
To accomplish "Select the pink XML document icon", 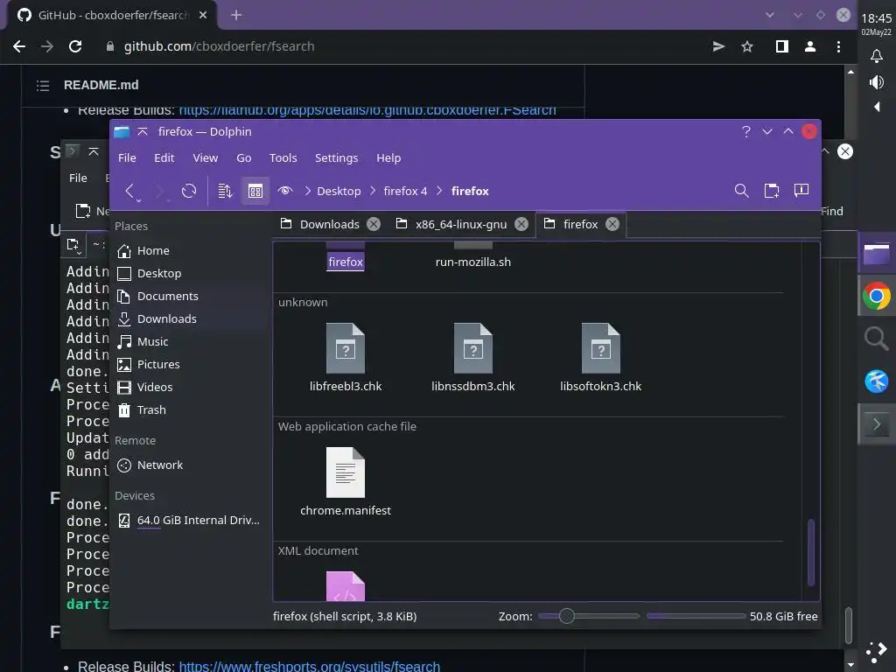I will (x=345, y=585).
